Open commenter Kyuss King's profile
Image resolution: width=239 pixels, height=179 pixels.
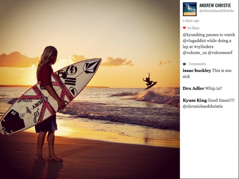(x=195, y=100)
